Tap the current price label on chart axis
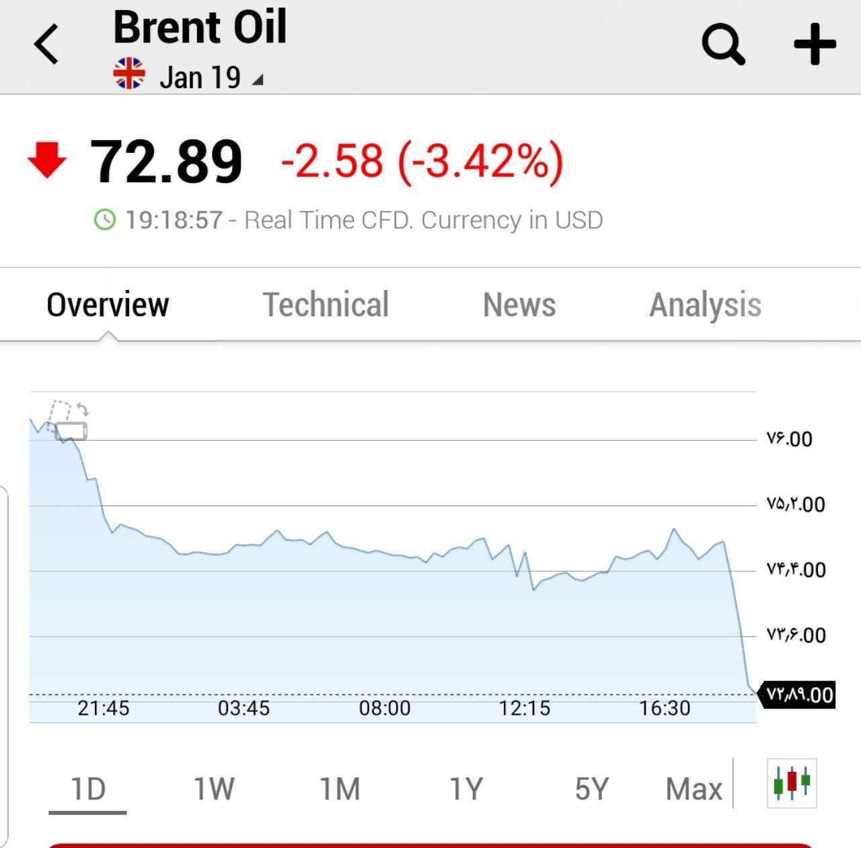861x848 pixels. pyautogui.click(x=796, y=695)
